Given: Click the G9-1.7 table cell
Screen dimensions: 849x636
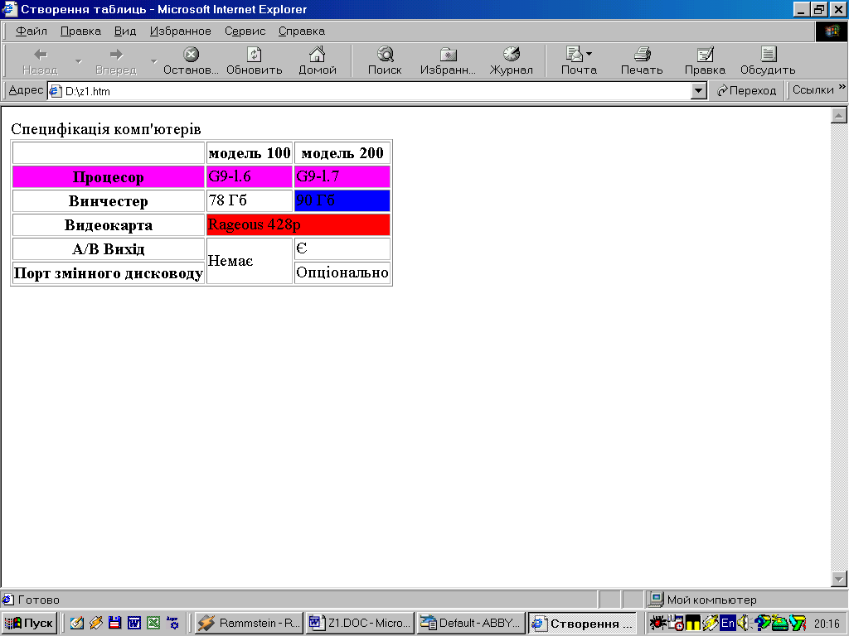Looking at the screenshot, I should (x=342, y=177).
